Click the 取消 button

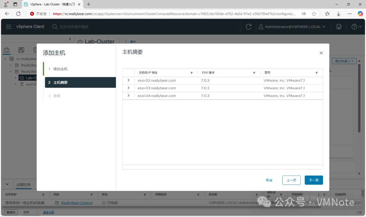point(269,180)
